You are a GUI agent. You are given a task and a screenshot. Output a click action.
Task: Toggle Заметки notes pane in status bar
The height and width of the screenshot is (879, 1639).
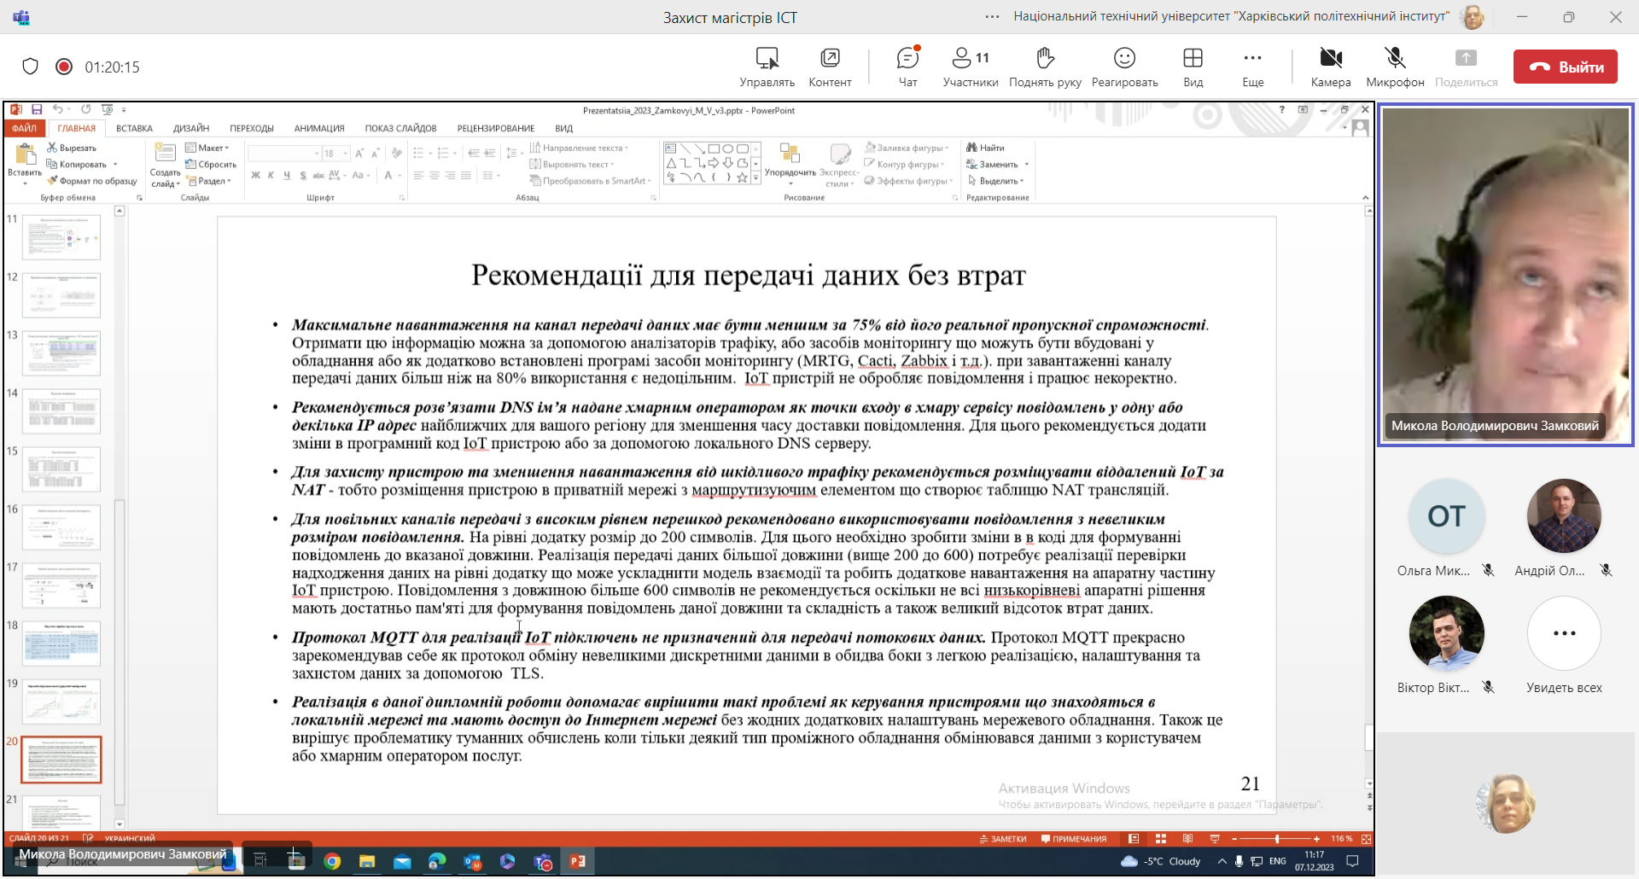1003,839
